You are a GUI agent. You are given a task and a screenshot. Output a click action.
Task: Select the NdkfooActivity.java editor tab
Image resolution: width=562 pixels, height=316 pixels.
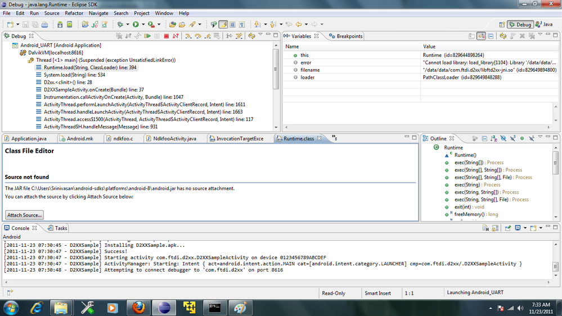[x=172, y=139]
